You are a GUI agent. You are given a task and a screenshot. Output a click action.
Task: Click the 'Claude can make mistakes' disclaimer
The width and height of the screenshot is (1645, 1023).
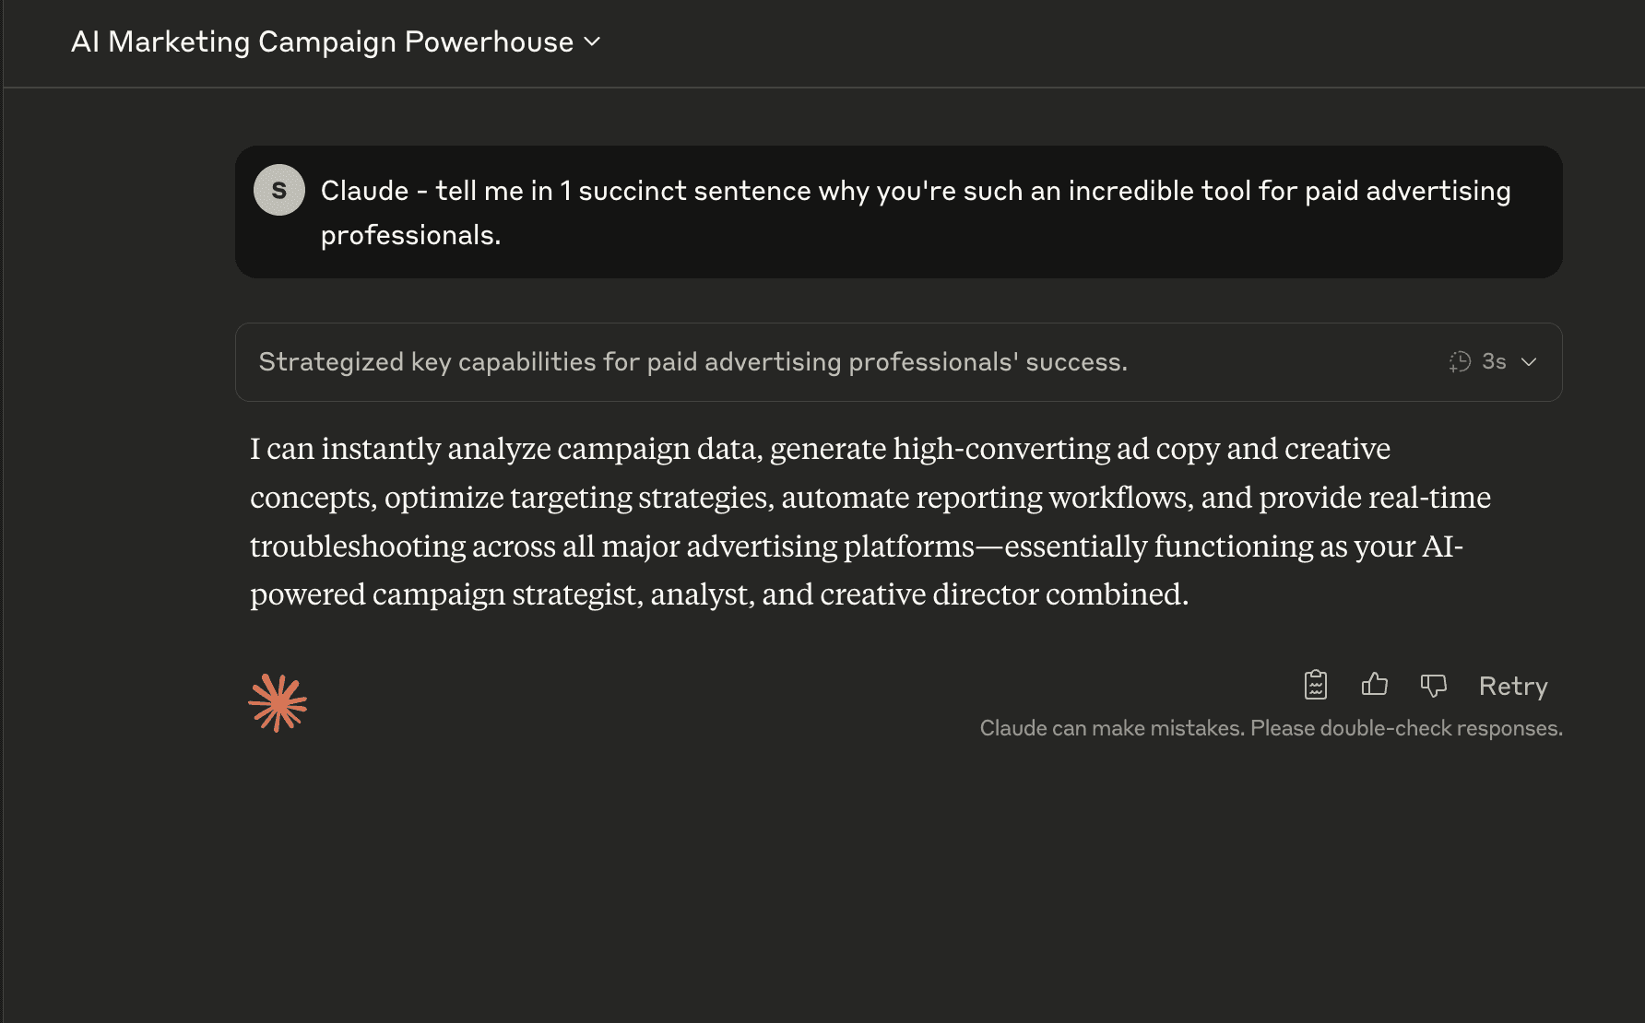(x=1271, y=728)
